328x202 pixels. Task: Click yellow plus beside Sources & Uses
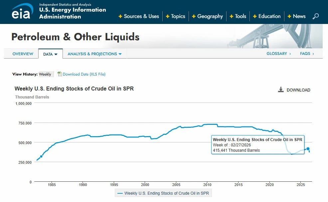pyautogui.click(x=120, y=16)
